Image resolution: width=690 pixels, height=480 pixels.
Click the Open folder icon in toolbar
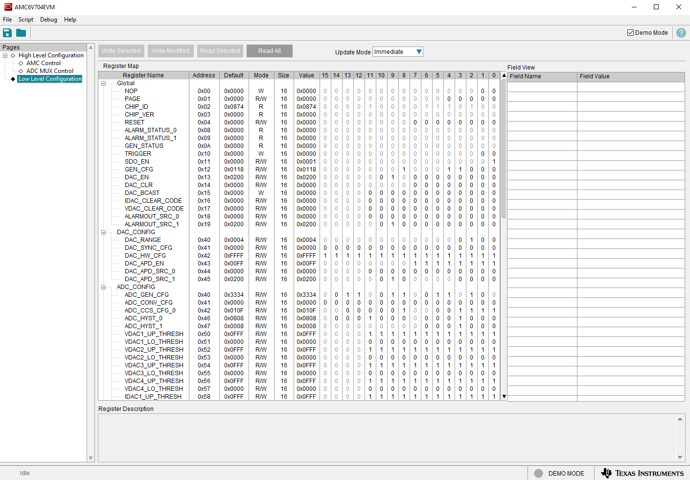click(x=21, y=33)
